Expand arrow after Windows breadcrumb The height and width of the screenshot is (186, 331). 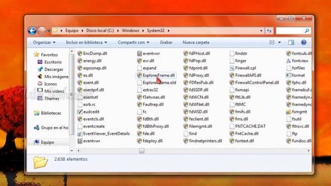coord(143,31)
